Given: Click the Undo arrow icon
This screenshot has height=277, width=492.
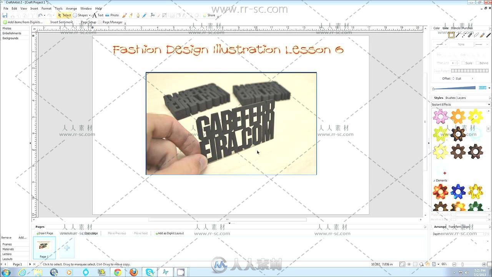Looking at the screenshot, I should (40, 15).
